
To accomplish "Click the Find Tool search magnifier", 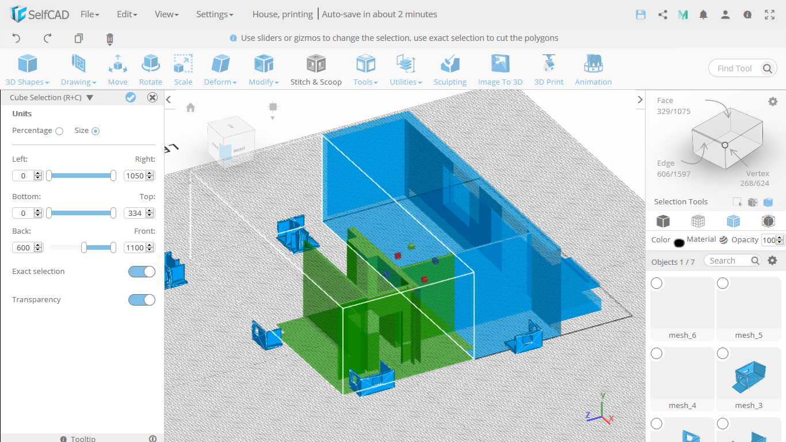I will (767, 68).
